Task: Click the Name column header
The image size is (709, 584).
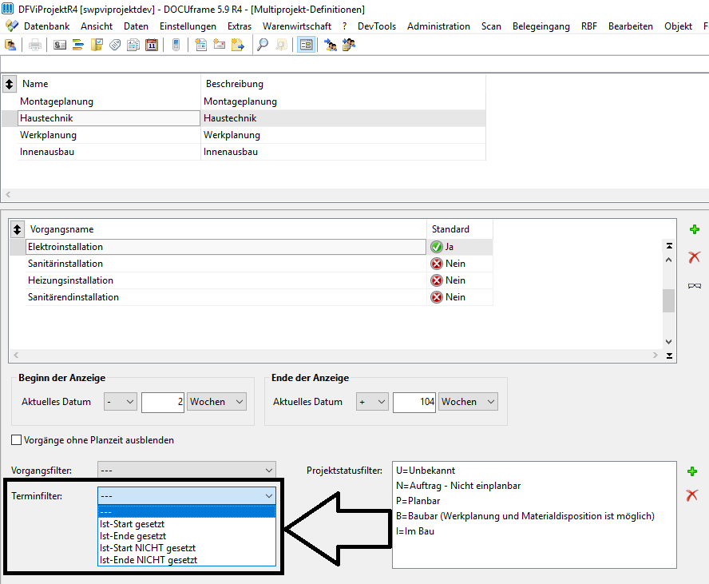Action: click(109, 84)
